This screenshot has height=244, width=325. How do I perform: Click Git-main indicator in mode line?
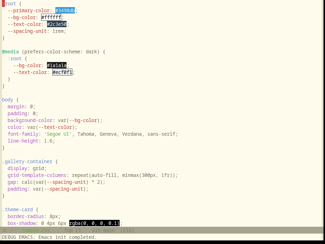click(103, 230)
